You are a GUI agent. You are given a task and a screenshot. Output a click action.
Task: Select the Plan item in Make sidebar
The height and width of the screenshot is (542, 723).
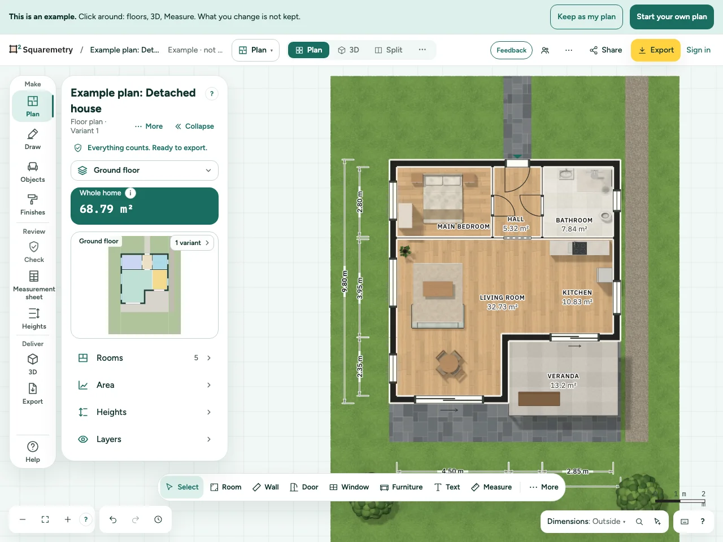pyautogui.click(x=33, y=106)
